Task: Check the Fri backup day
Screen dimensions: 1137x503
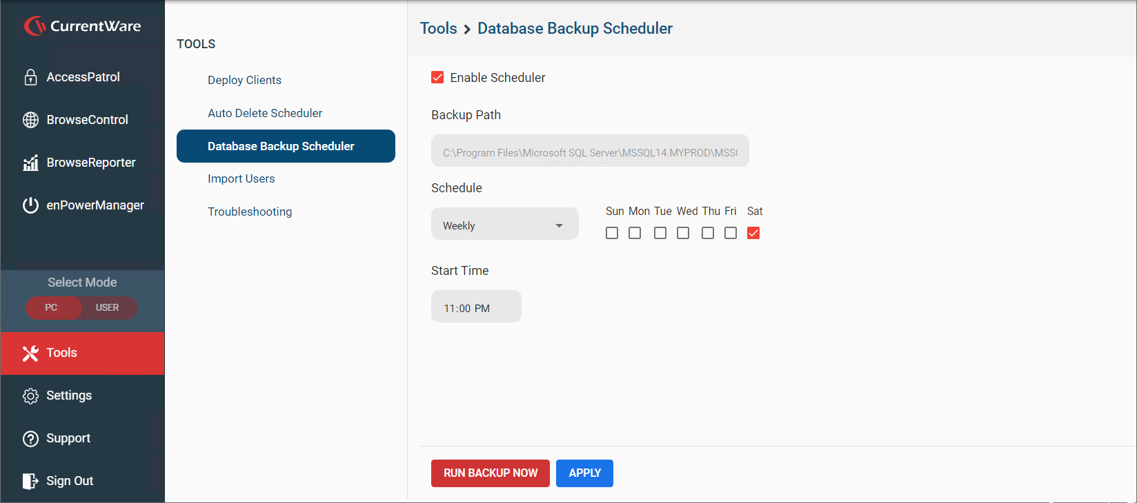Action: pyautogui.click(x=731, y=233)
